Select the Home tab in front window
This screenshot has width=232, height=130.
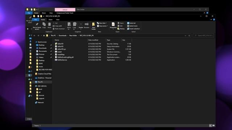43,19
